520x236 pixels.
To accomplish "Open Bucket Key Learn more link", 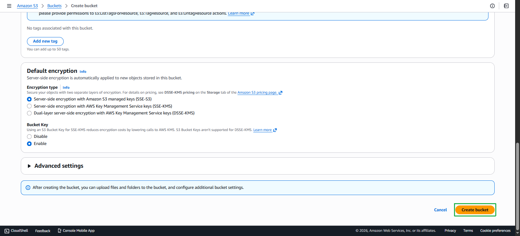I will pos(262,130).
